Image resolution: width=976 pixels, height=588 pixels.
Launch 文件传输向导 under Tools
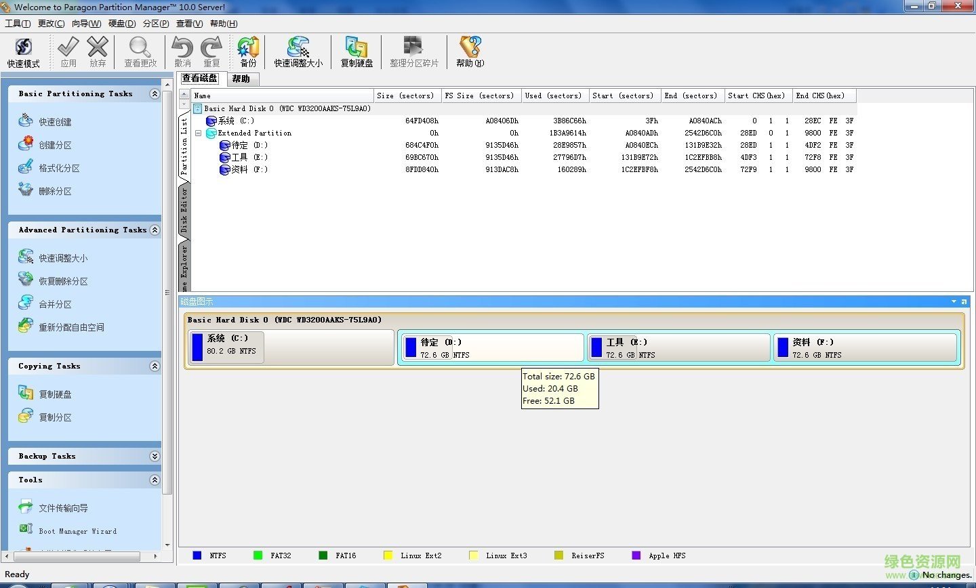pyautogui.click(x=63, y=508)
